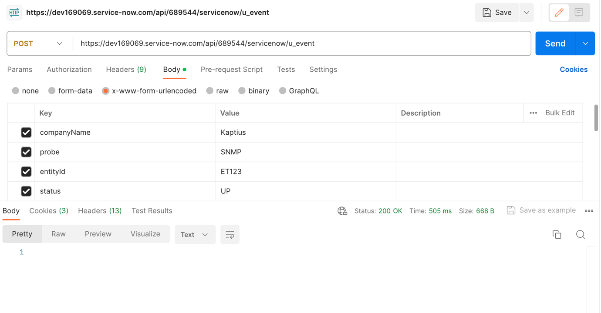Viewport: 601px width, 313px height.
Task: Click the globe network info icon near Status
Action: pos(342,211)
